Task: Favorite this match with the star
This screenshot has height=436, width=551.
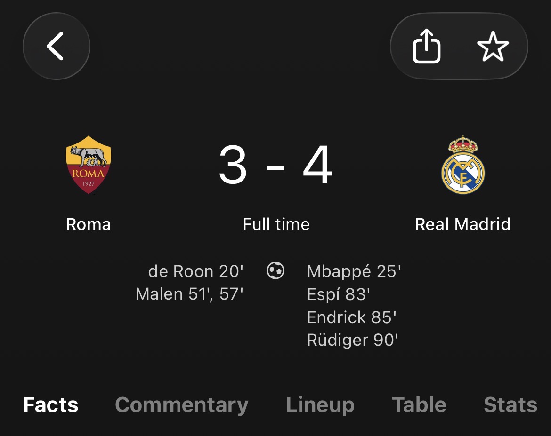Action: [x=493, y=46]
